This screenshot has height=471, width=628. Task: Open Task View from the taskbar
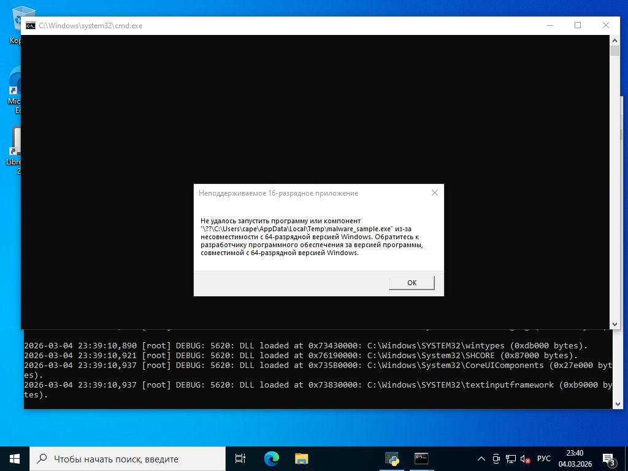pos(240,459)
